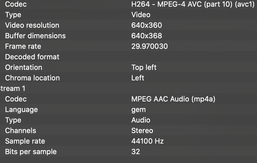Select the Chroma location row
Viewport: 257px width, 163px height.
[x=128, y=78]
